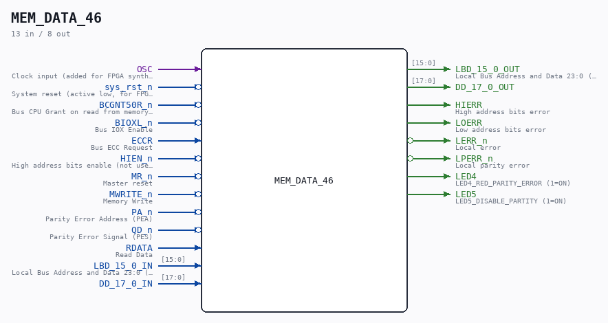Select the ECCR input port label
This screenshot has width=608, height=323.
tap(142, 141)
